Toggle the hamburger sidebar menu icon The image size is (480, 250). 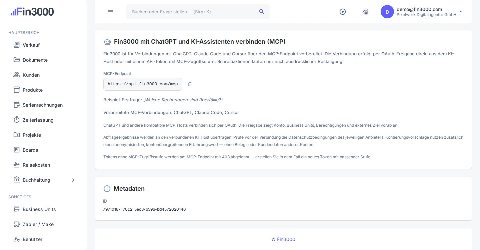111,12
